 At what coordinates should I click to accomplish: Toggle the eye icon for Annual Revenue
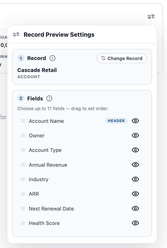(x=135, y=165)
